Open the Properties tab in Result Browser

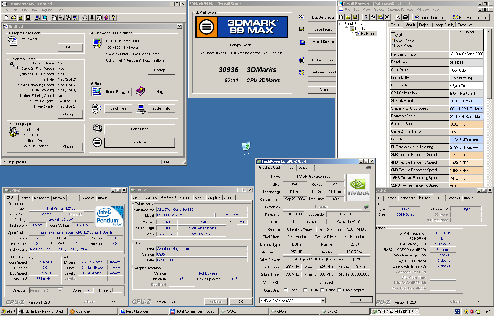point(465,25)
